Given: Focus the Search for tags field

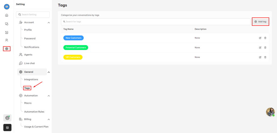Looking at the screenshot, I should 156,21.
